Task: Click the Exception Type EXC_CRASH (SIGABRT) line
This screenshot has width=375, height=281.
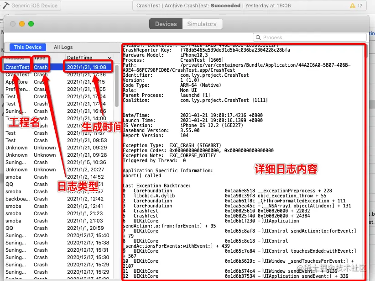Action: click(x=172, y=145)
